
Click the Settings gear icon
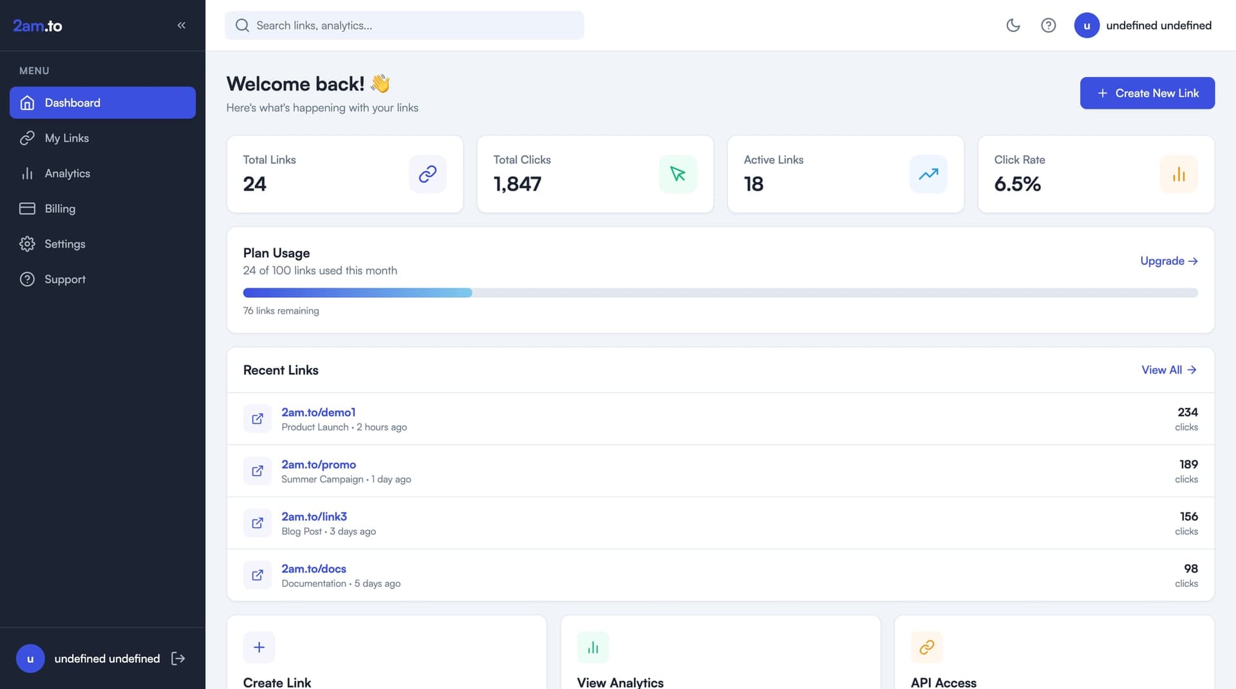tap(27, 243)
